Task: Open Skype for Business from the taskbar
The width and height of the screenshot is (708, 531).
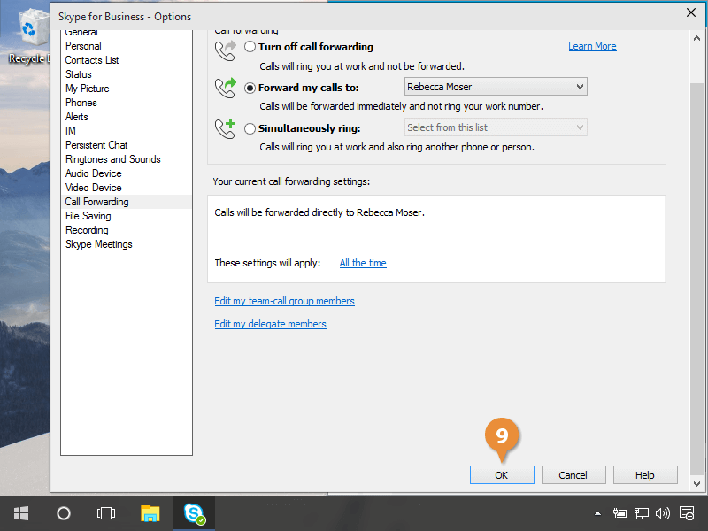Action: coord(194,513)
